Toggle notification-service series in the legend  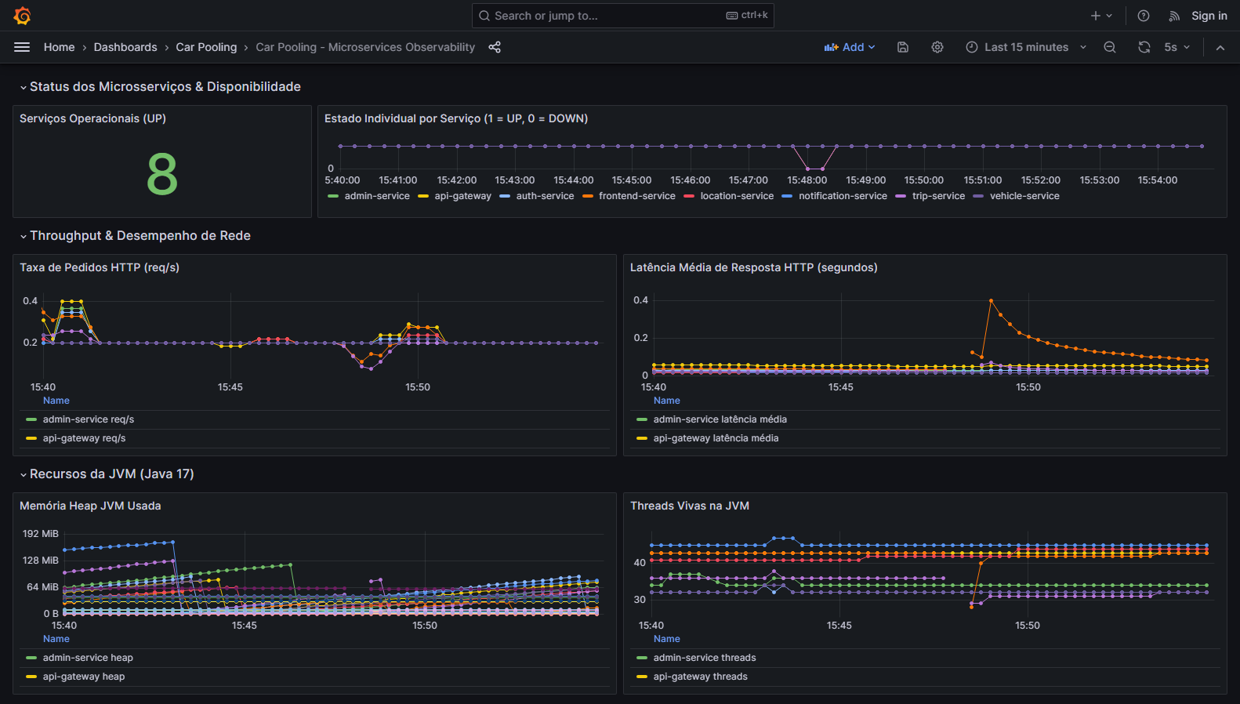pyautogui.click(x=843, y=196)
